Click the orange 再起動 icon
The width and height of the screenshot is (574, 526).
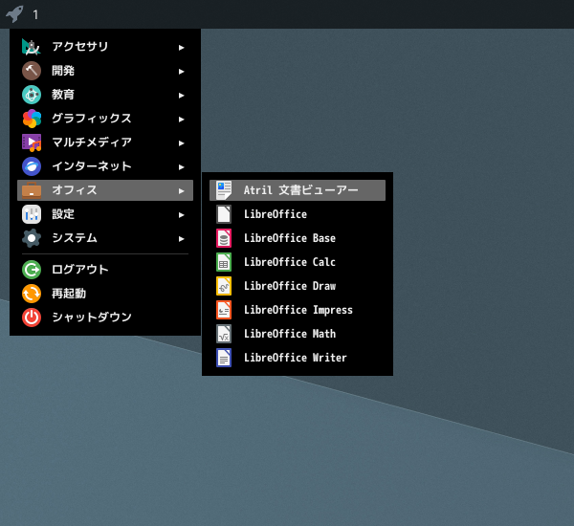tap(32, 294)
